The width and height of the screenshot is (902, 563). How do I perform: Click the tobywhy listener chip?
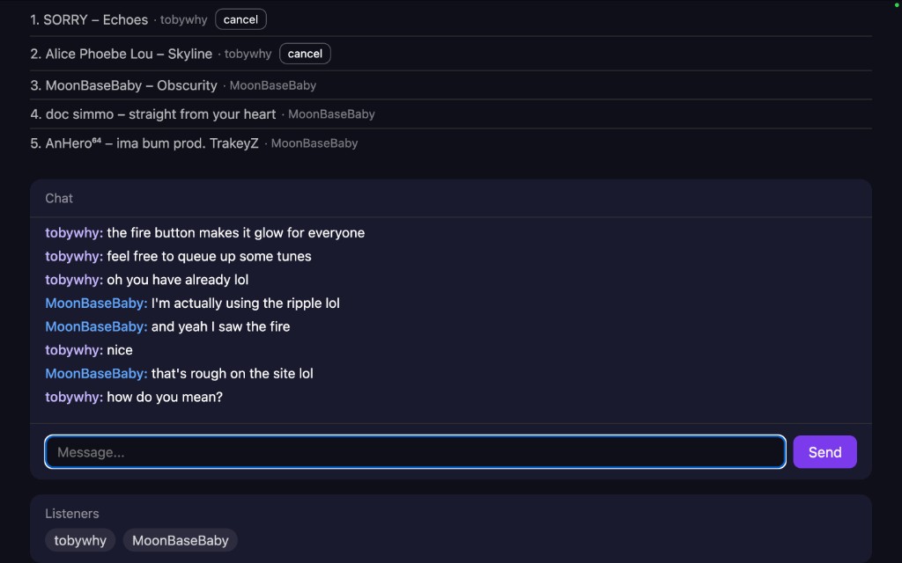tap(80, 540)
